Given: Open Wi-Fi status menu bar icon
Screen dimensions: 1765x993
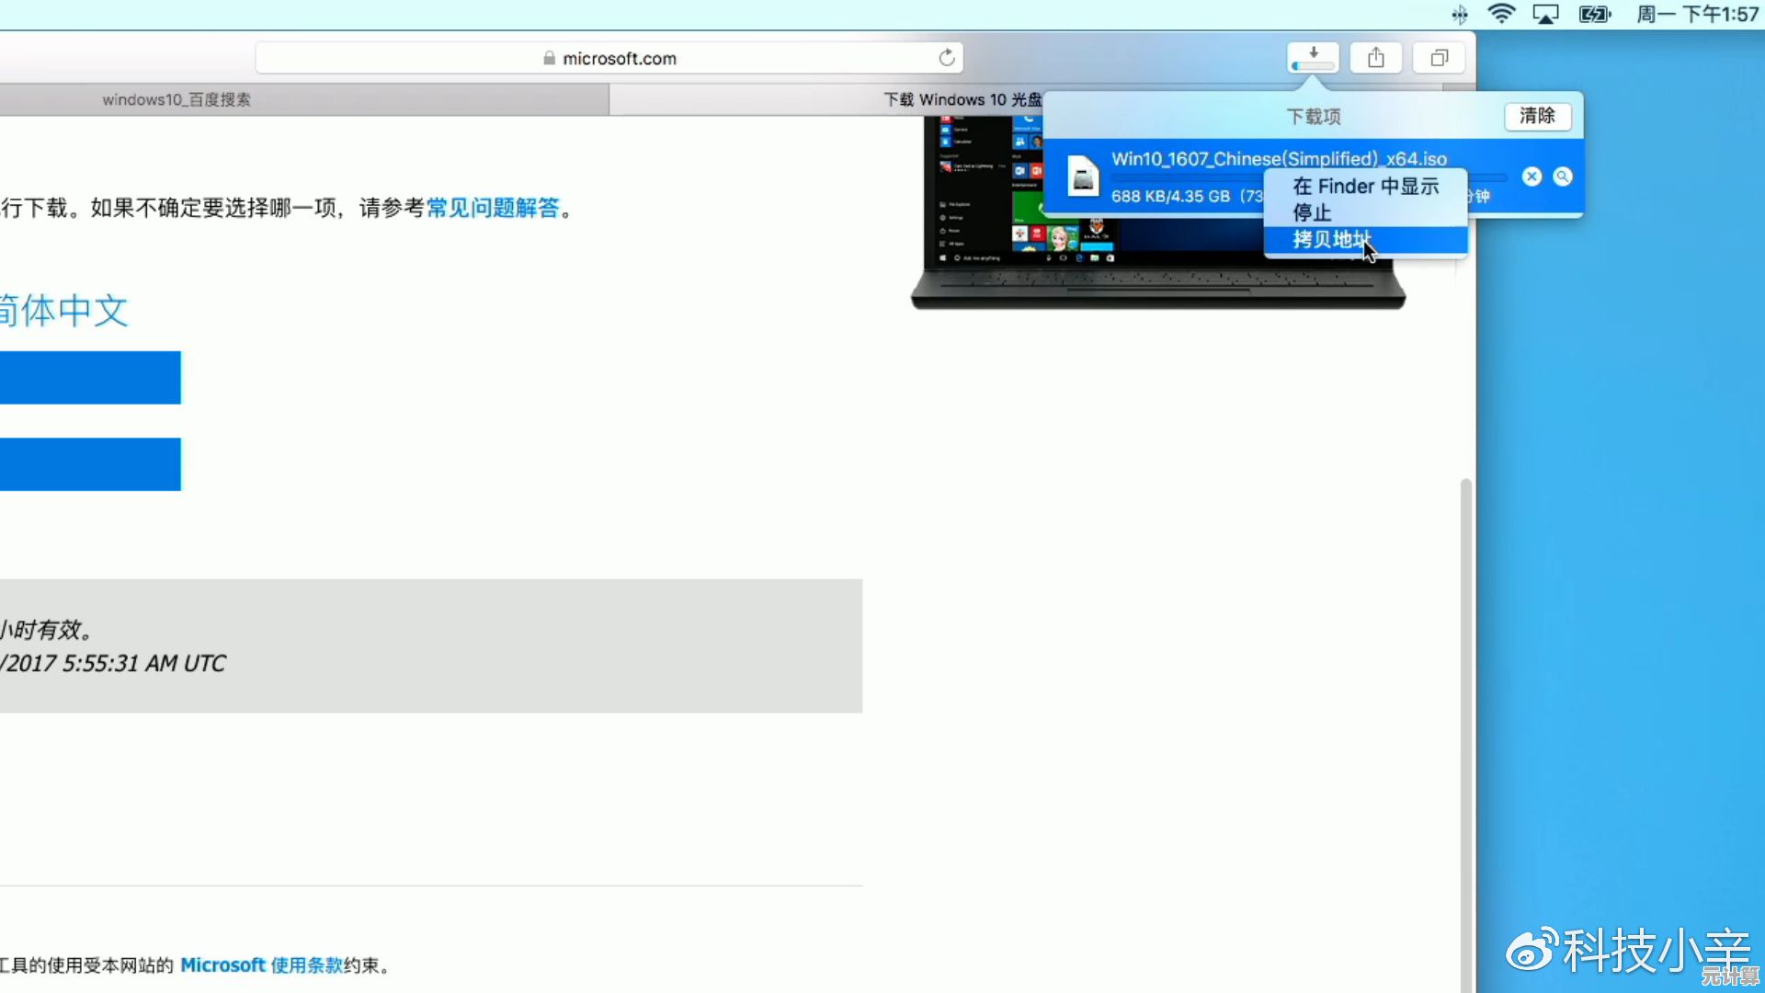Looking at the screenshot, I should click(1501, 14).
